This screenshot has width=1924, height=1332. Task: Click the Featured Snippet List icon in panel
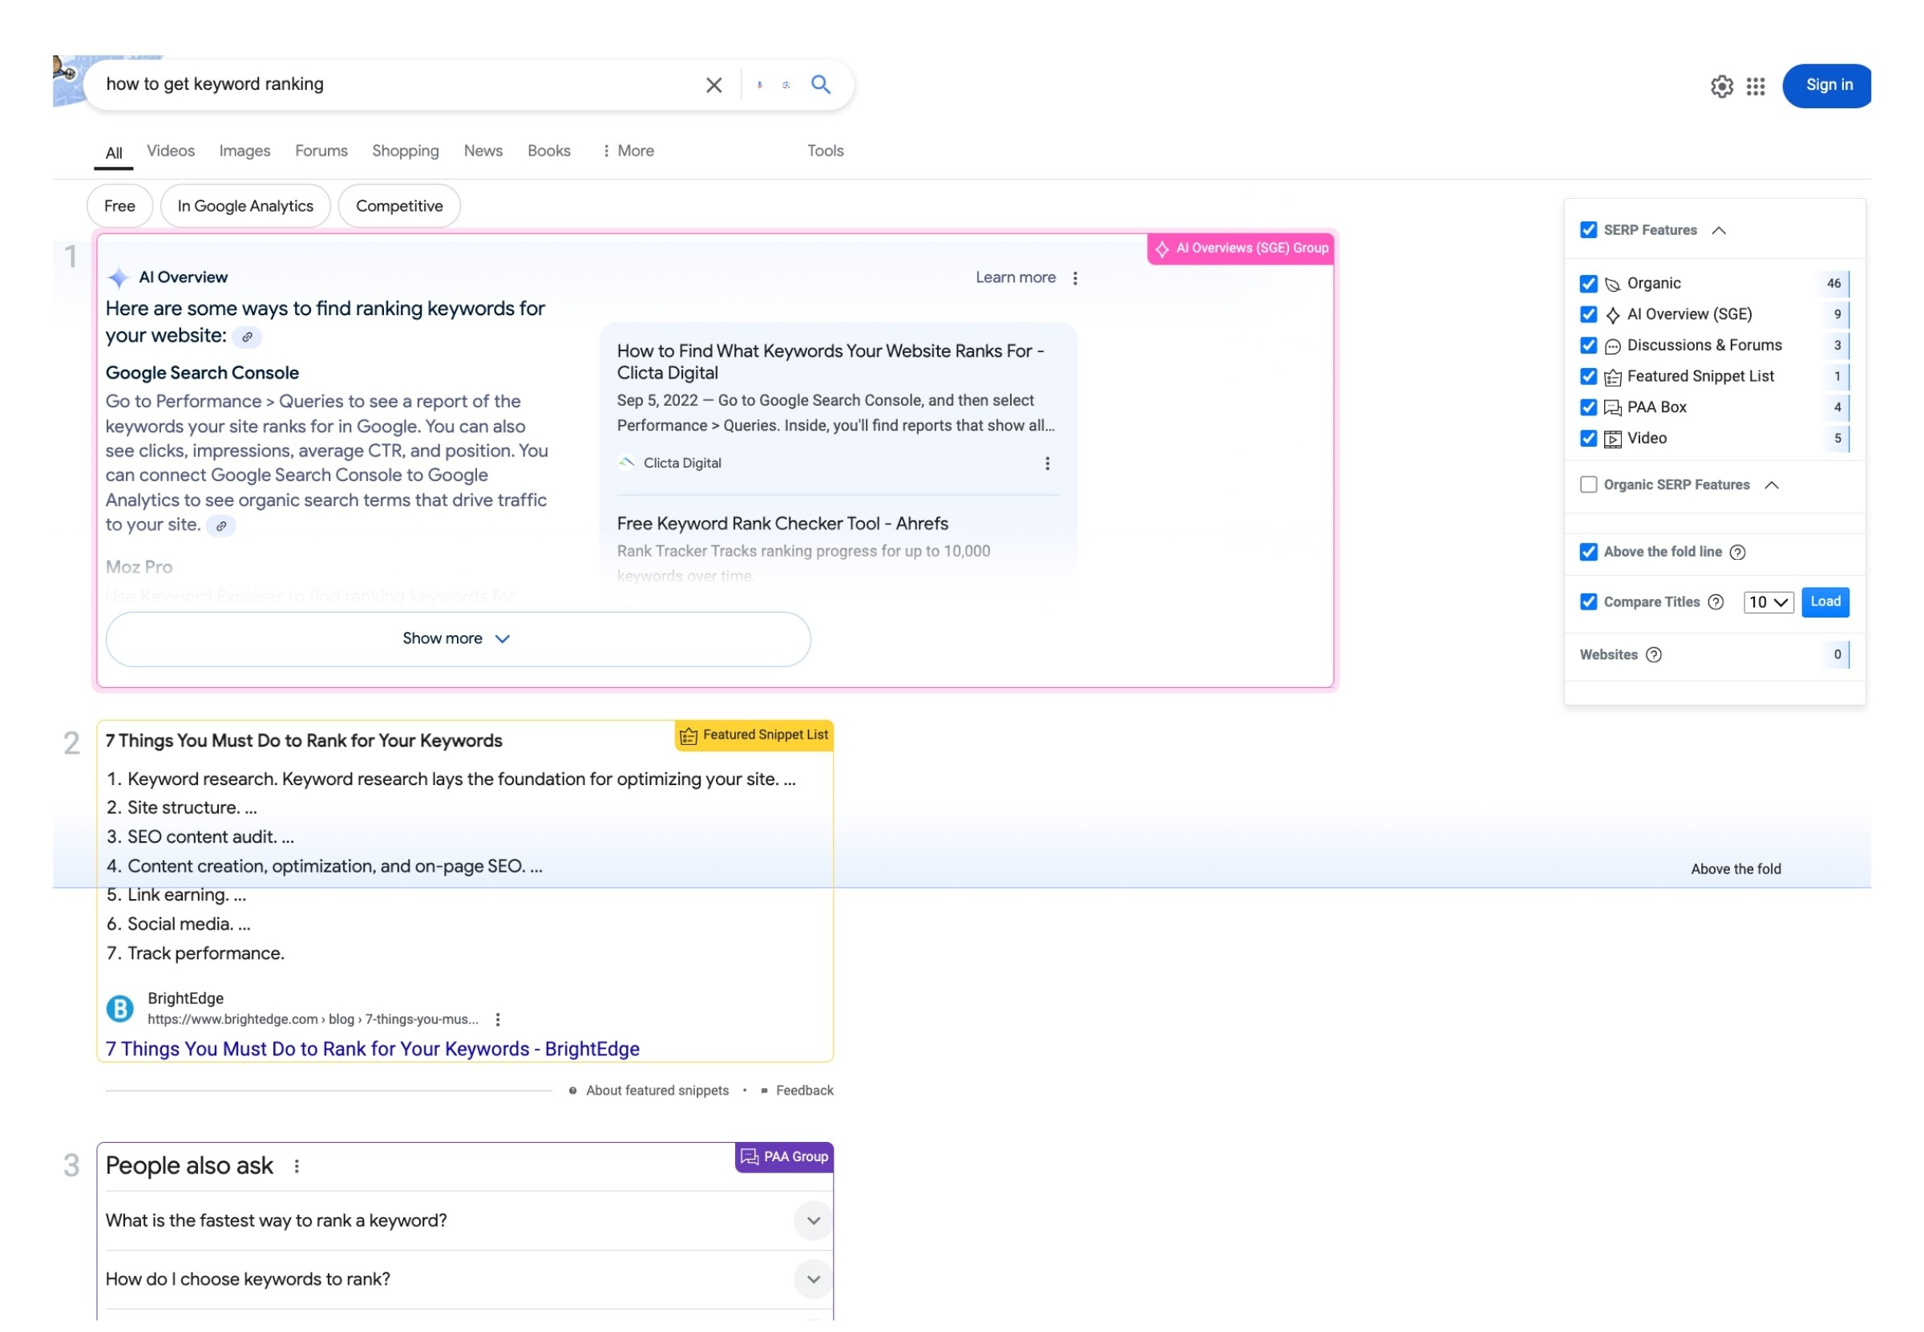pyautogui.click(x=1613, y=377)
